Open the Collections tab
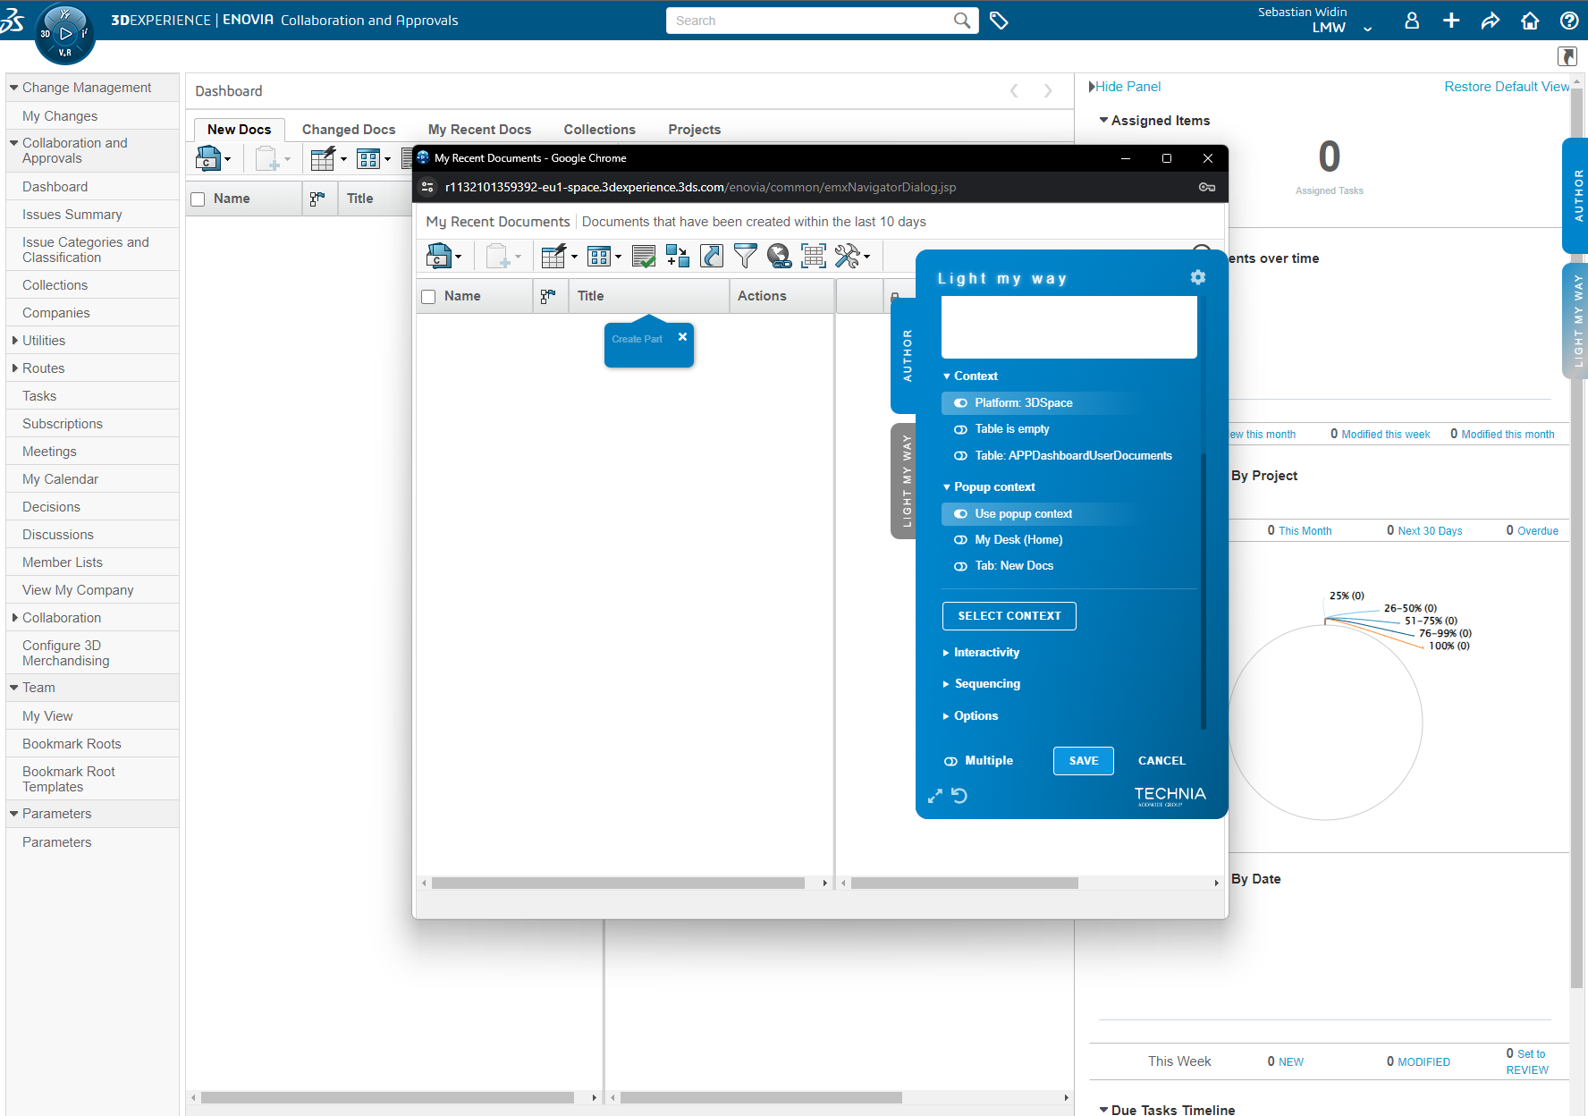The image size is (1588, 1116). tap(599, 130)
